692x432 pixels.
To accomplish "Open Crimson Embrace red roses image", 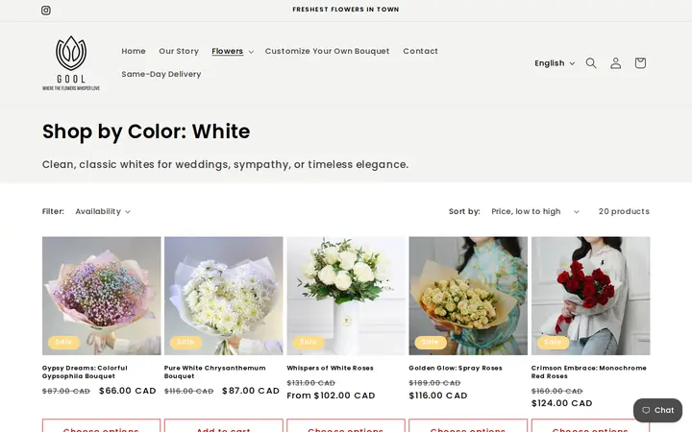I will click(590, 296).
